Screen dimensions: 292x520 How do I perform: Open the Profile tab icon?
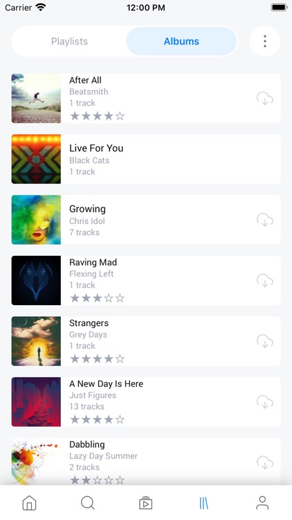262,503
